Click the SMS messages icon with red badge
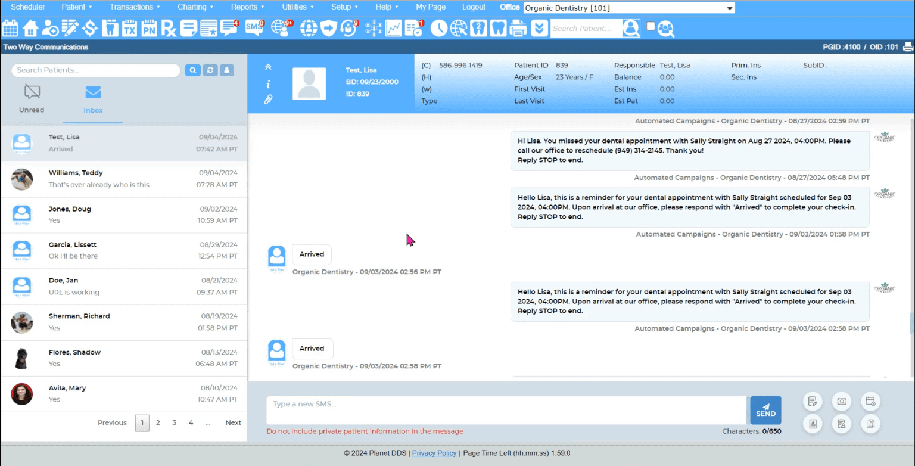The width and height of the screenshot is (915, 466). point(254,27)
